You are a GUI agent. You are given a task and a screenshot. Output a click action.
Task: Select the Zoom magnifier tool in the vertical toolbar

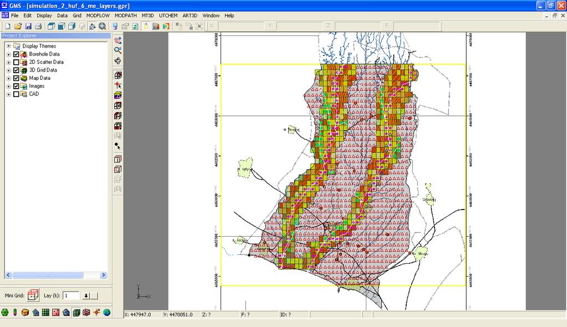click(x=118, y=50)
